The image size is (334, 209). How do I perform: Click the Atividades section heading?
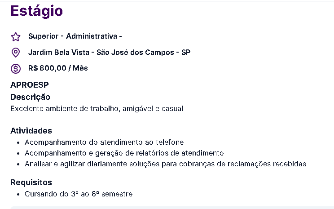(x=31, y=130)
